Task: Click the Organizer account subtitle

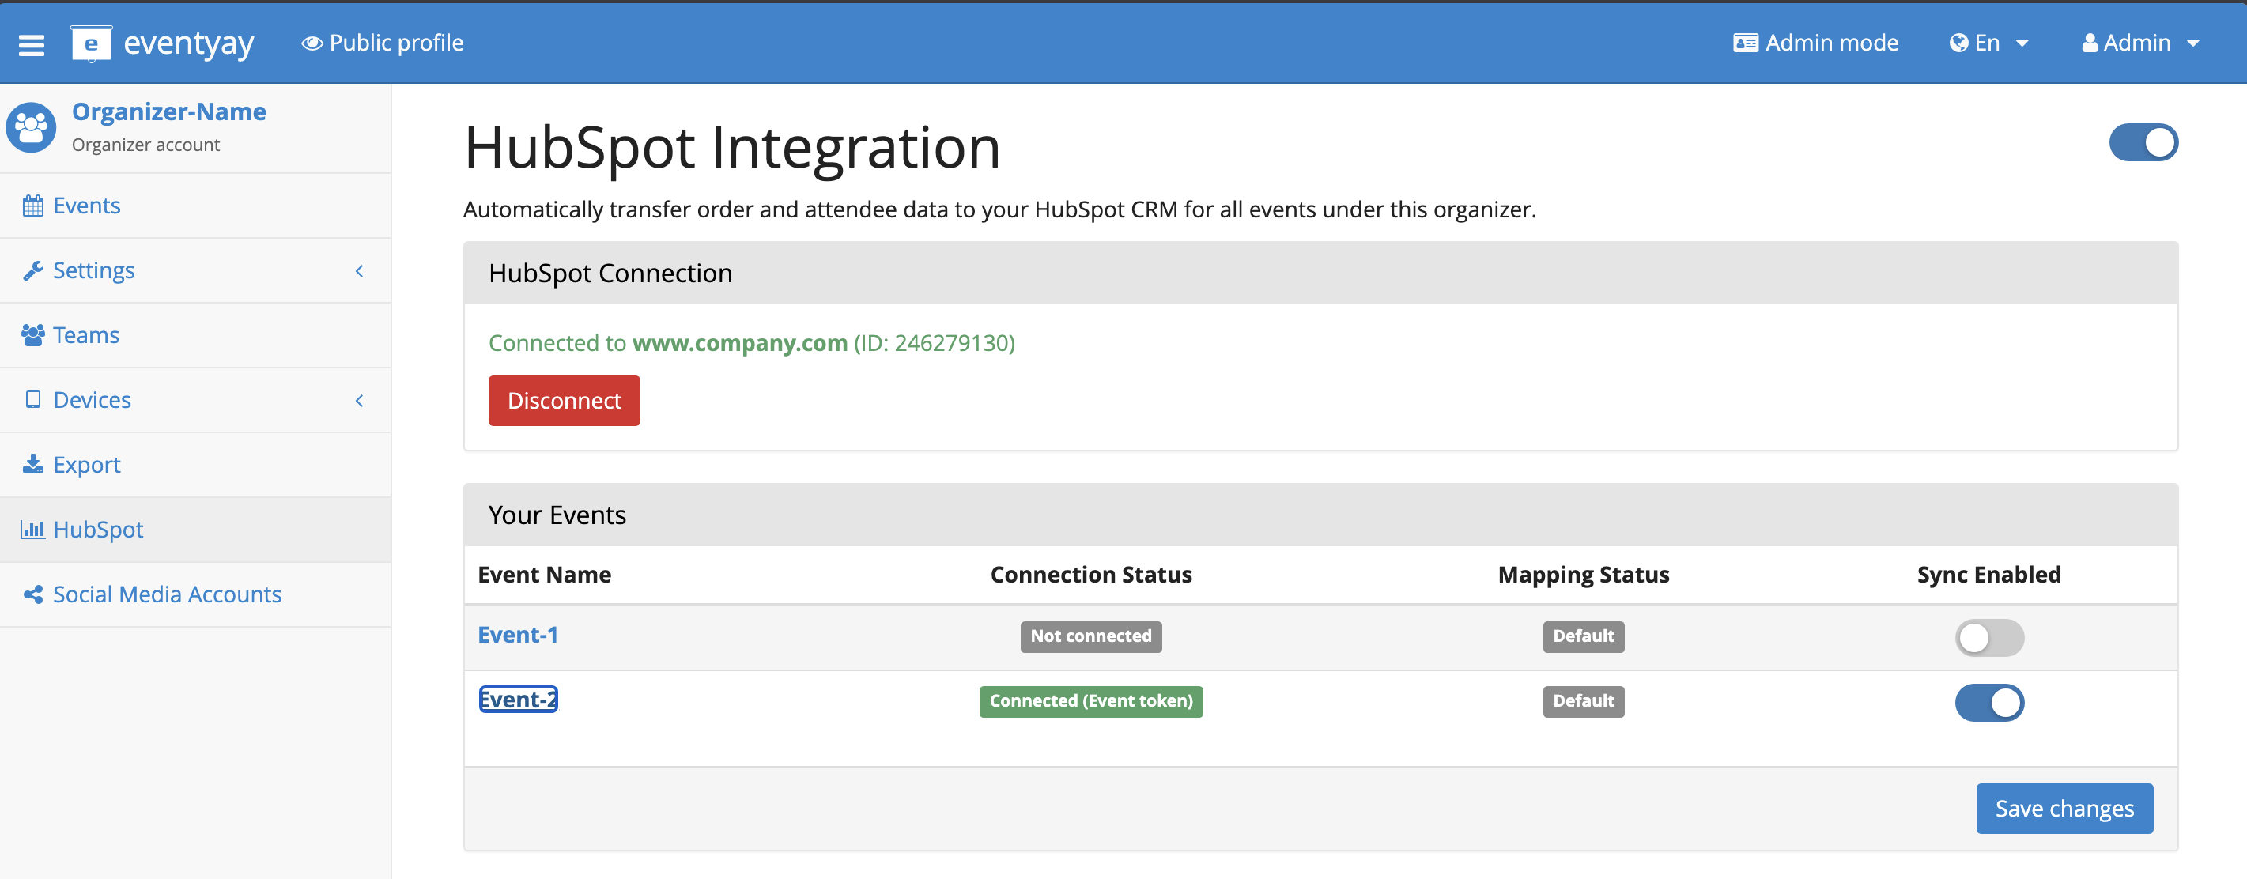Action: pos(145,145)
